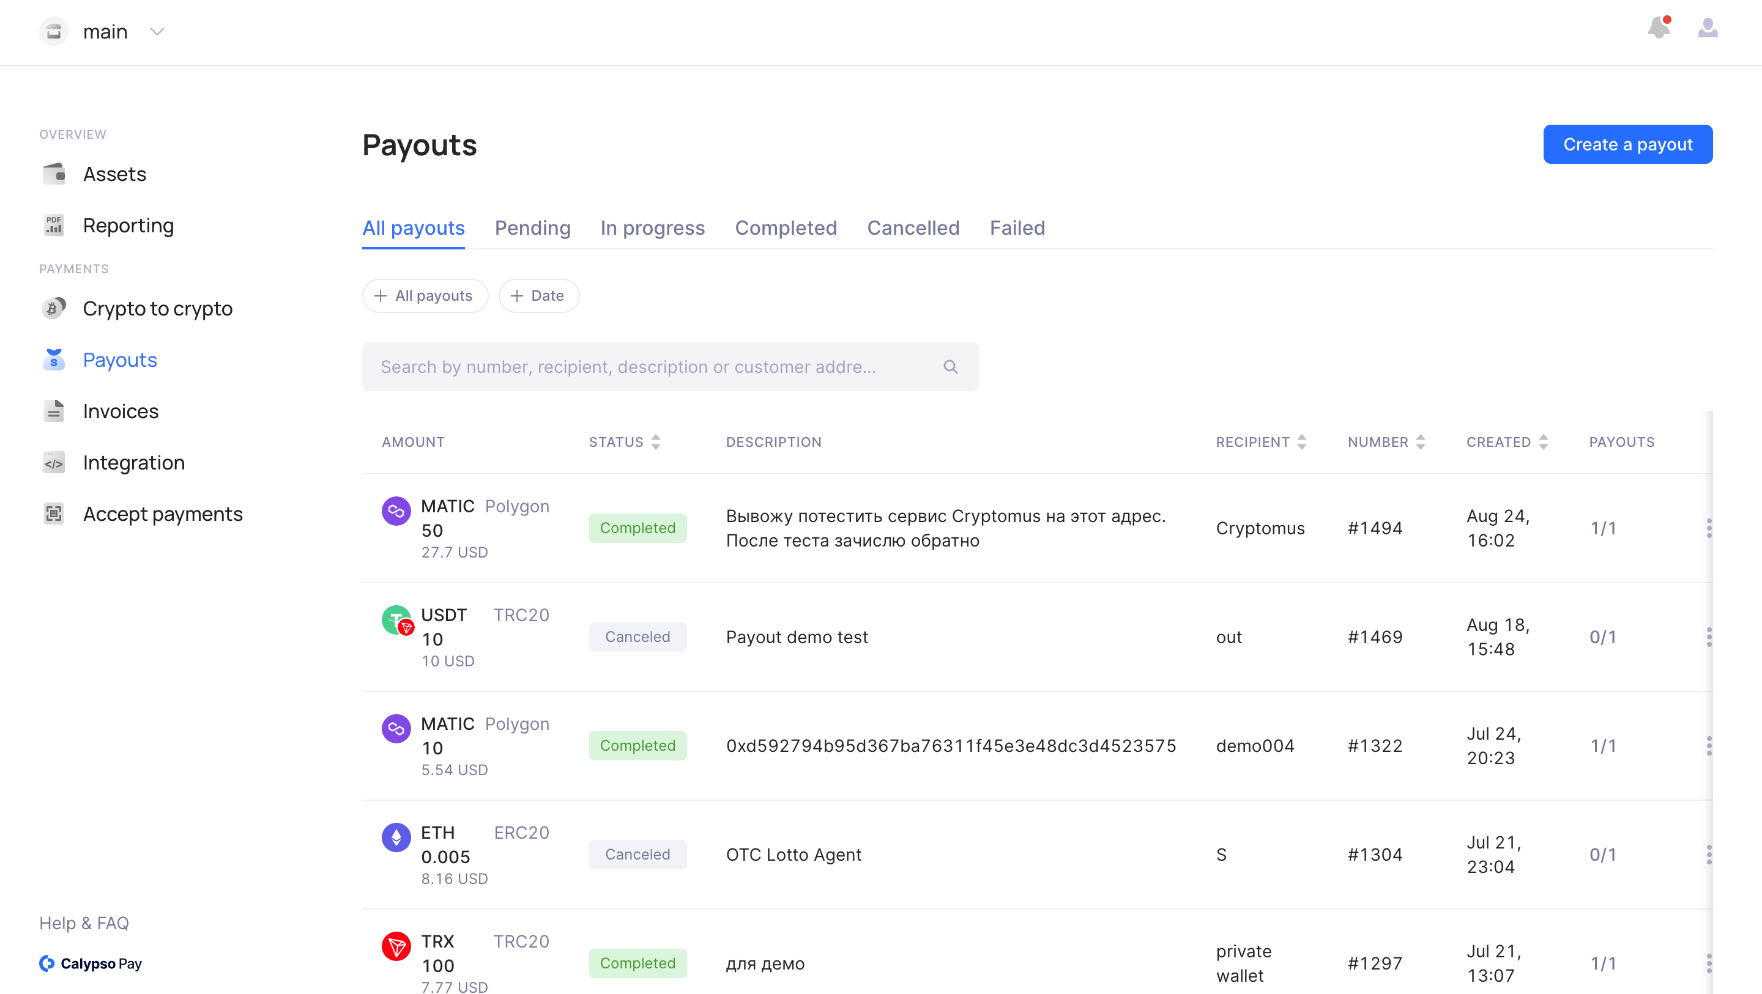
Task: Focus the payout search input field
Action: [x=670, y=367]
